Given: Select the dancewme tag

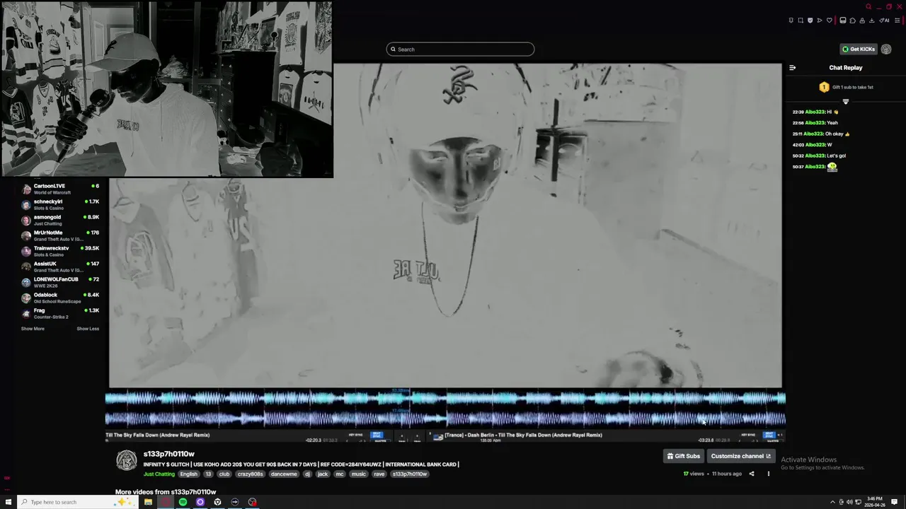Looking at the screenshot, I should [284, 474].
